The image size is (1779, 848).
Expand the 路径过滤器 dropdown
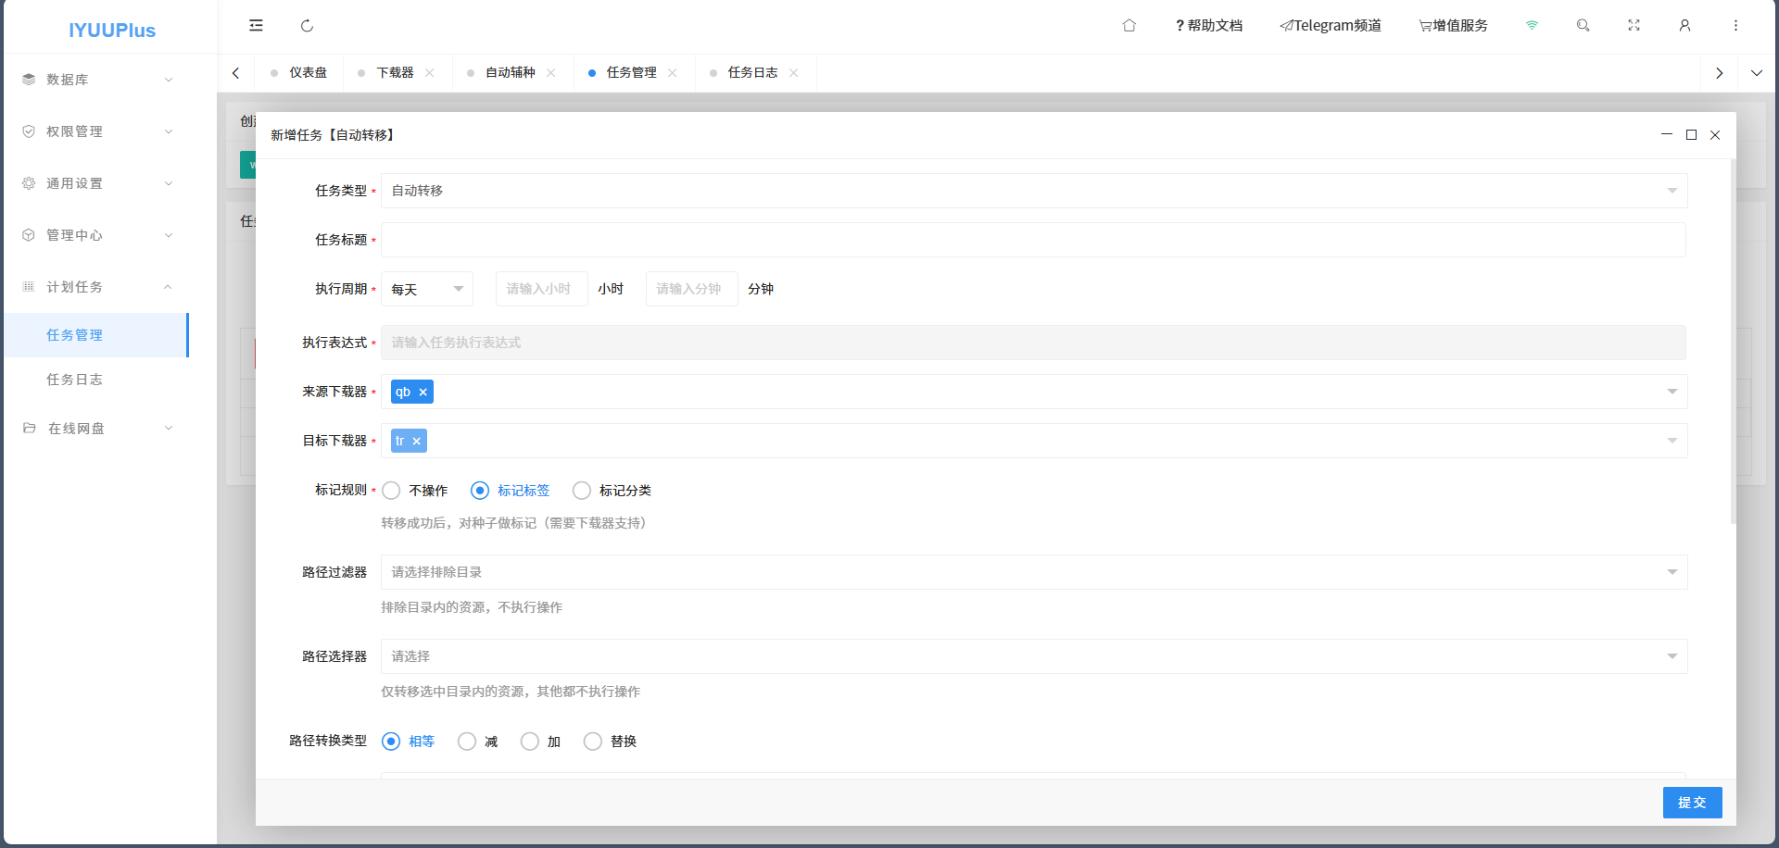pyautogui.click(x=1033, y=572)
